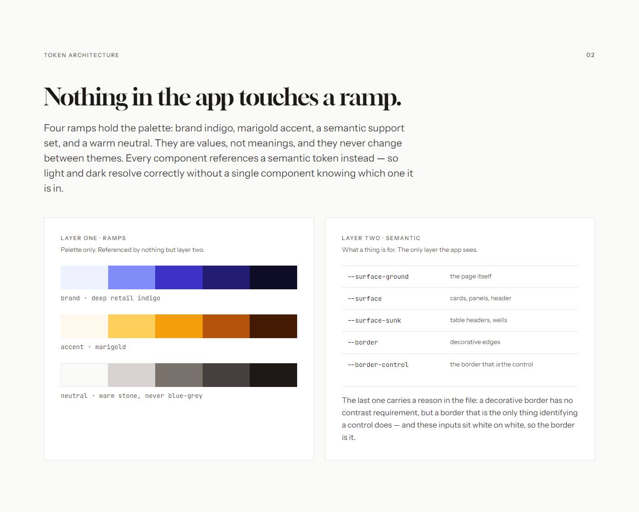639x512 pixels.
Task: Click the Layer One · Ramps heading
Action: click(94, 238)
